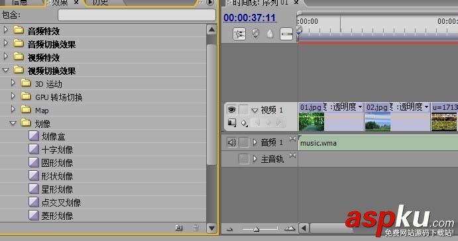This screenshot has height=241, width=458.
Task: Expand 音频切换效果 folder
Action: pyautogui.click(x=5, y=43)
